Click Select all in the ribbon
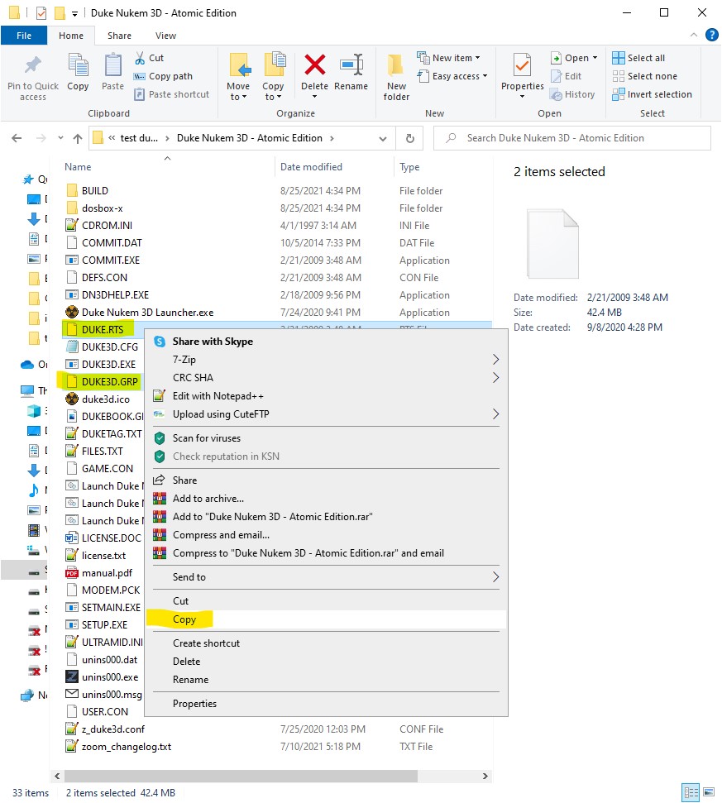Screen dimensions: 722x803 click(638, 58)
